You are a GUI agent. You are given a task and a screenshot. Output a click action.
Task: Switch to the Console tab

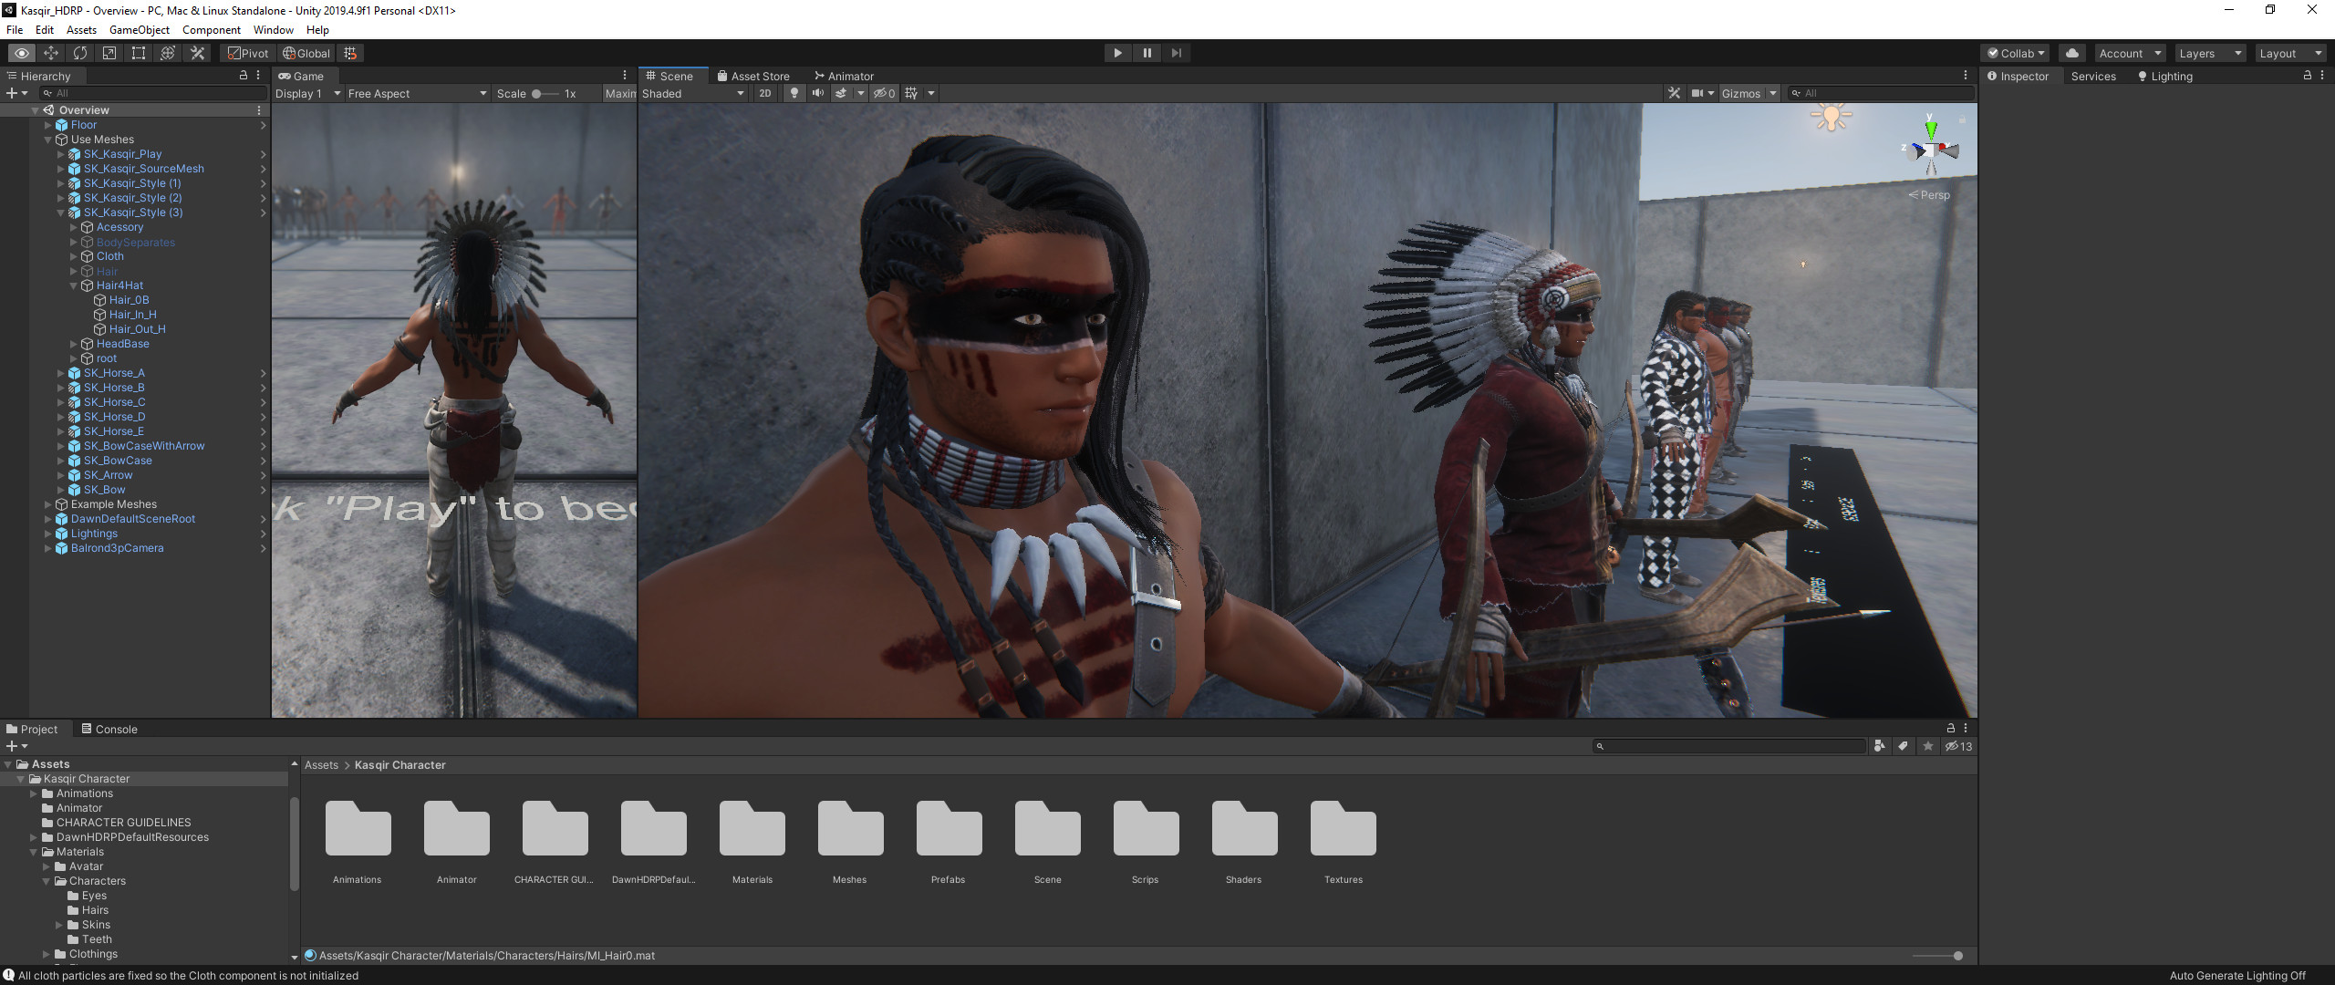click(109, 729)
